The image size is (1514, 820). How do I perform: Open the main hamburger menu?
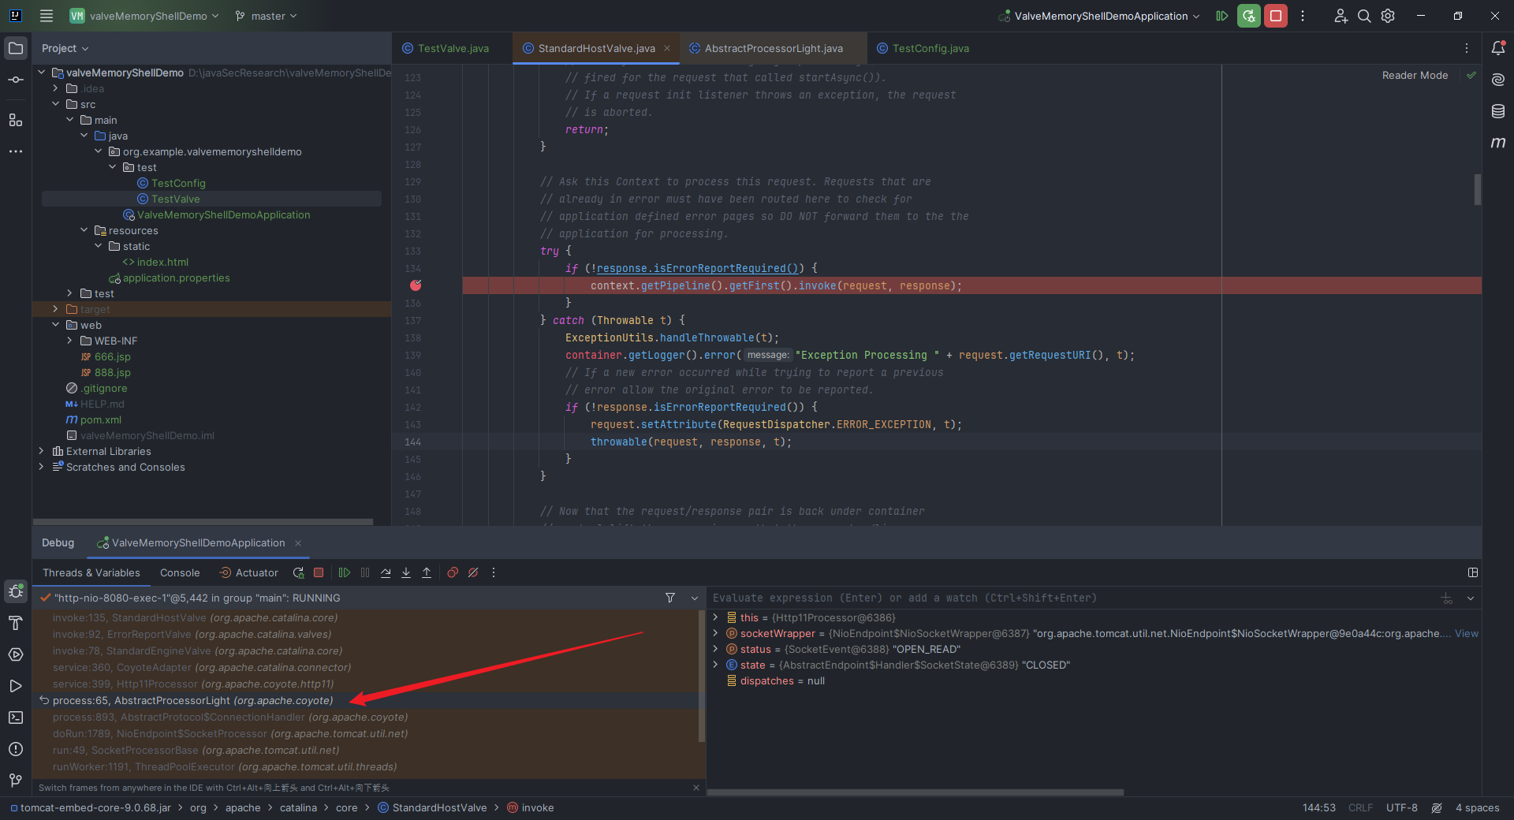[47, 16]
